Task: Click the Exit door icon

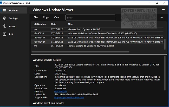Action: tap(5, 34)
